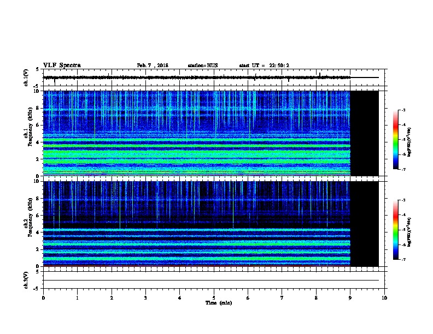433x334 pixels.
Task: Click time-axis tick label "3"
Action: point(145,298)
